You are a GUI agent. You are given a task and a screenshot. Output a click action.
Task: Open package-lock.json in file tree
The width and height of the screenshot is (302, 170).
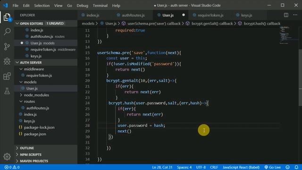point(46,127)
